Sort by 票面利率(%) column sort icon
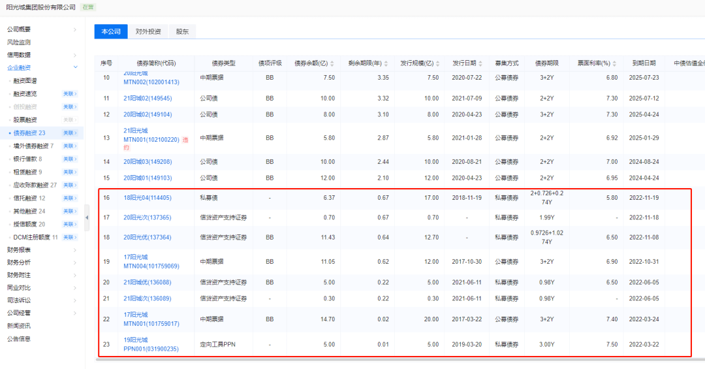The image size is (705, 369). 615,63
